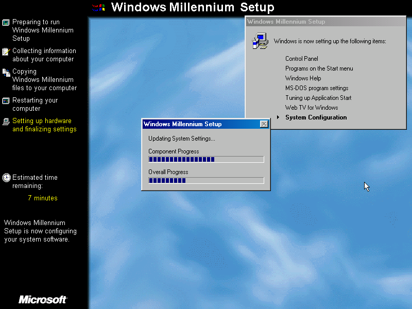Viewport: 412px width, 309px height.
Task: Click the 'Overall Progress' label
Action: pos(168,172)
